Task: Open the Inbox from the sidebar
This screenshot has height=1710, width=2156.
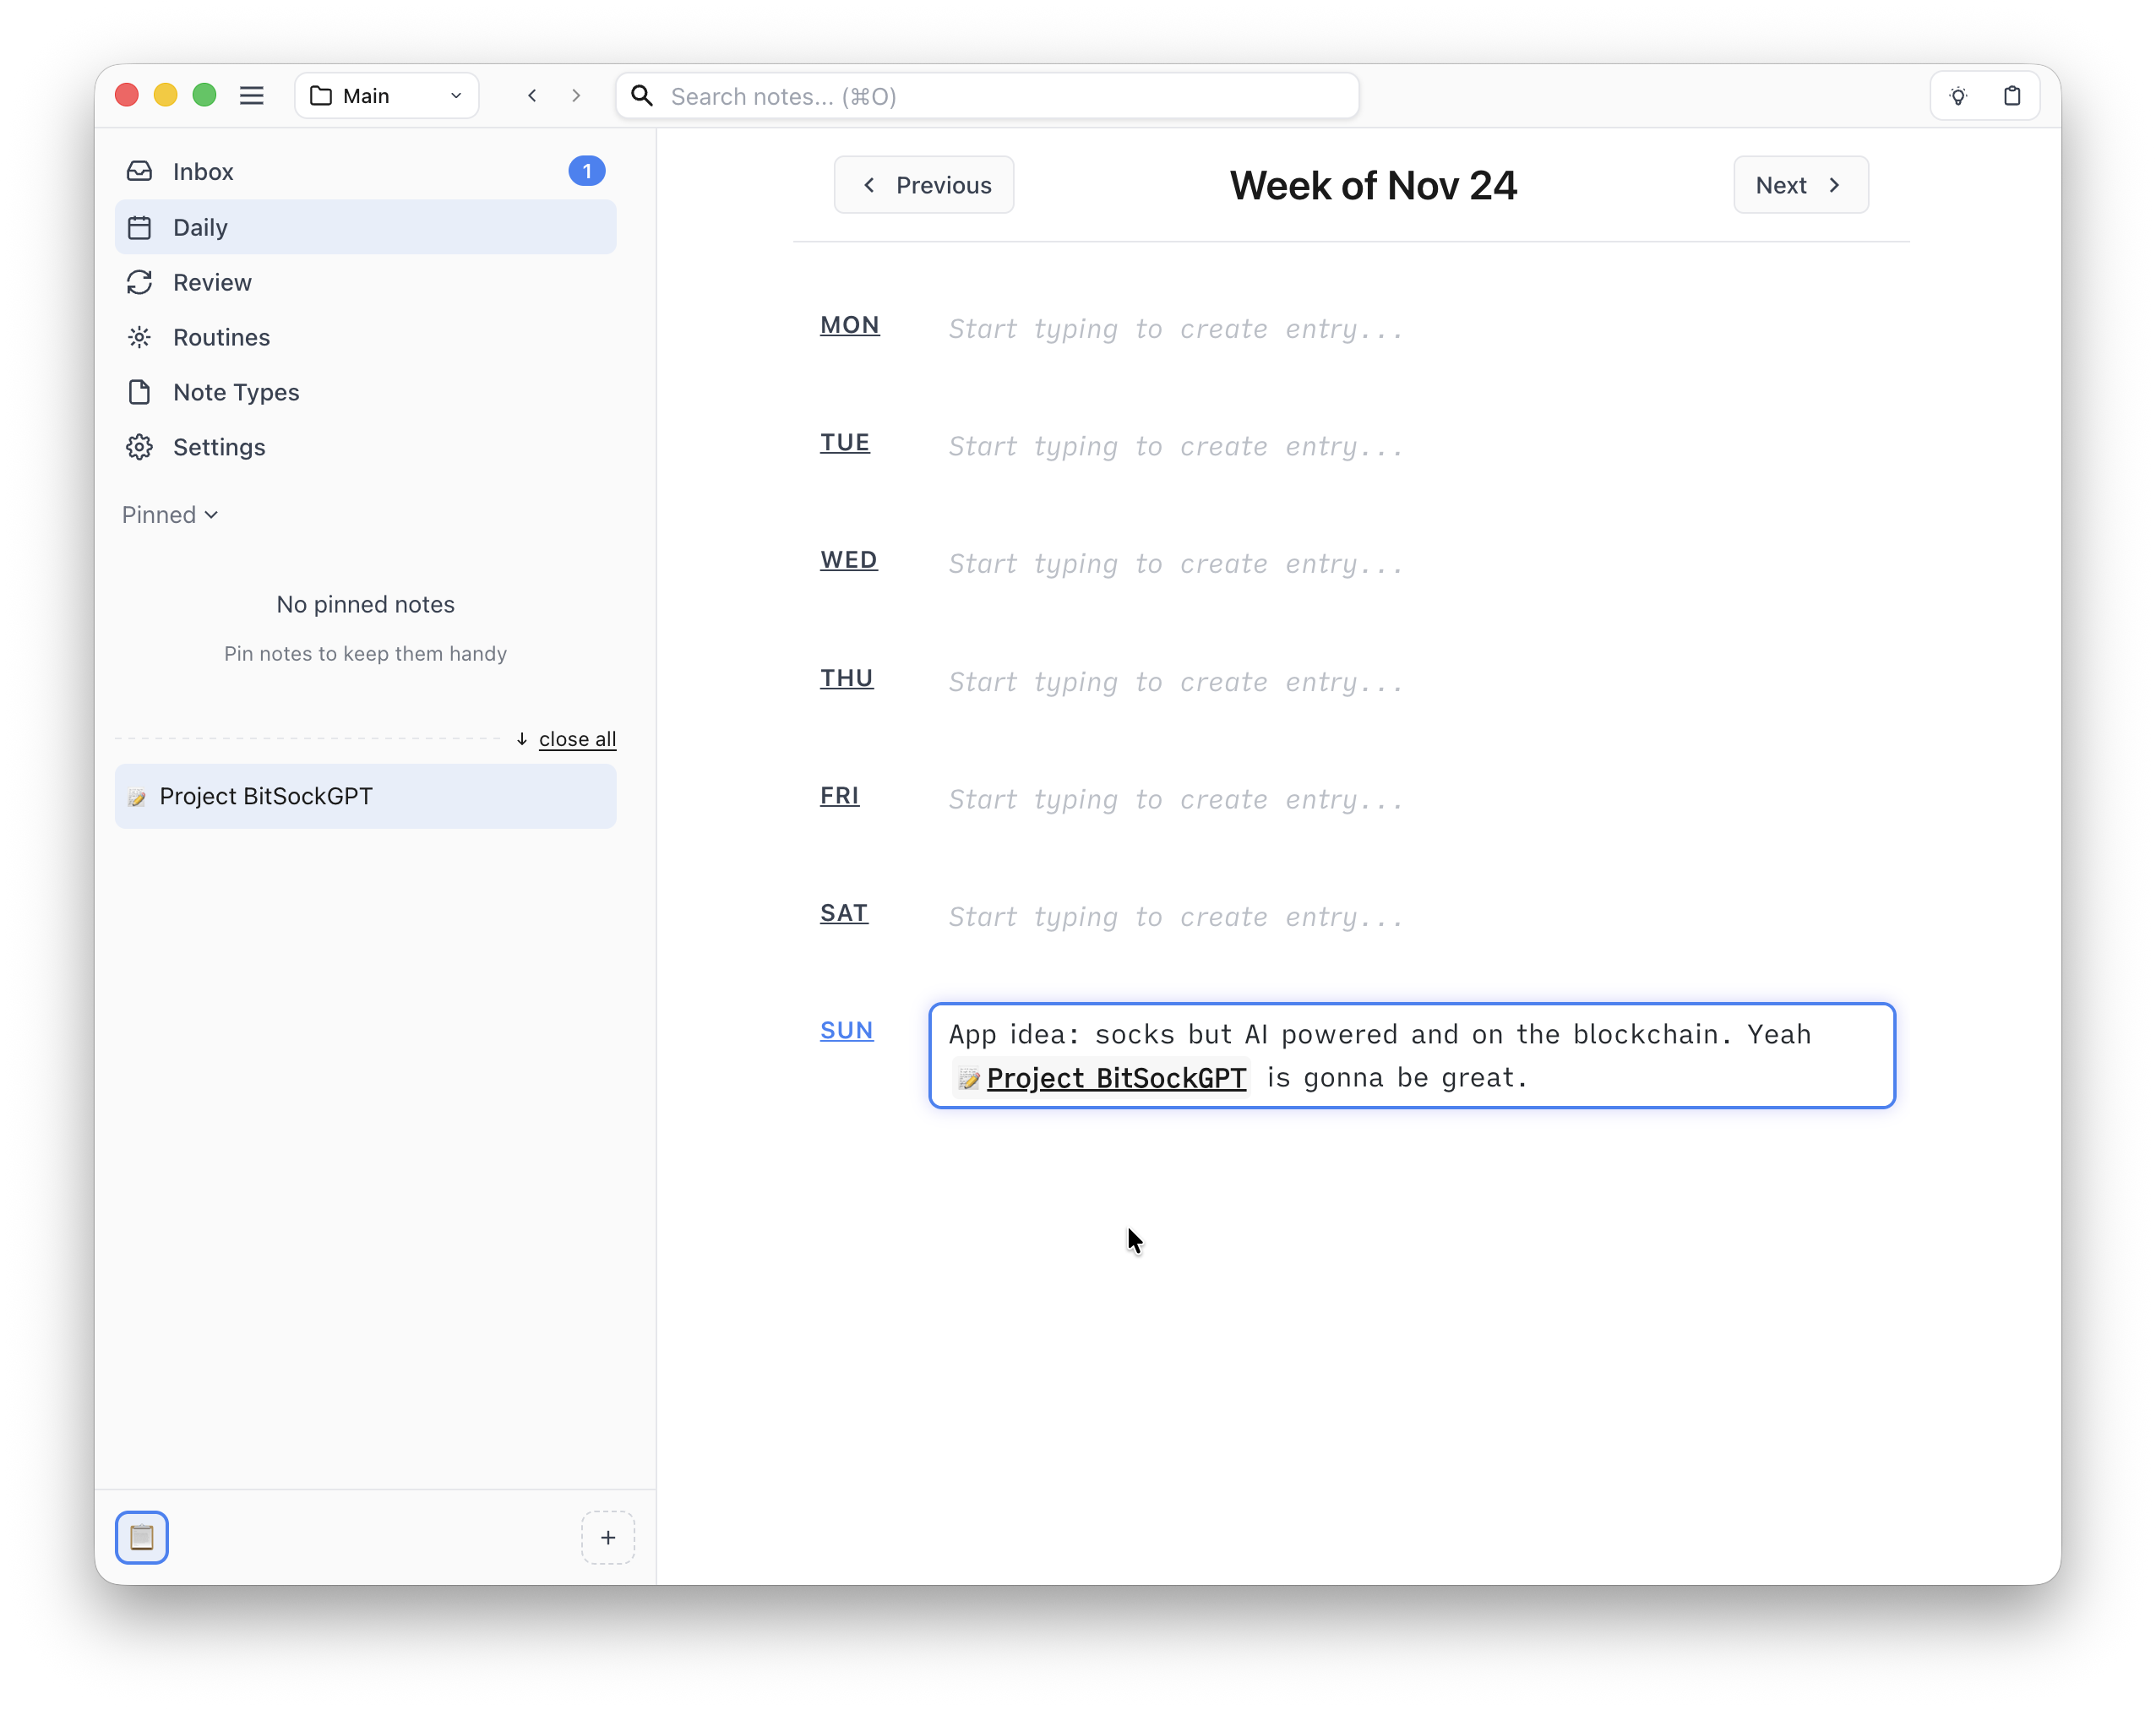Action: point(203,171)
